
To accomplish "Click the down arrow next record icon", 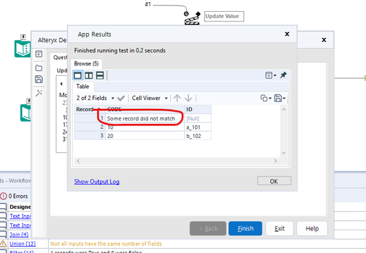I will pyautogui.click(x=188, y=99).
